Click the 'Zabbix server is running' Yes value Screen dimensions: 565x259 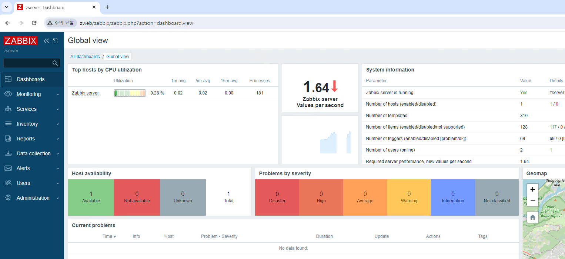pos(524,93)
